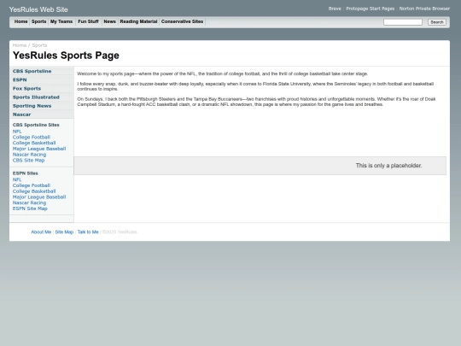461x346 pixels.
Task: Click the 'CBS Sportsline Sites' section heading
Action: 36,125
